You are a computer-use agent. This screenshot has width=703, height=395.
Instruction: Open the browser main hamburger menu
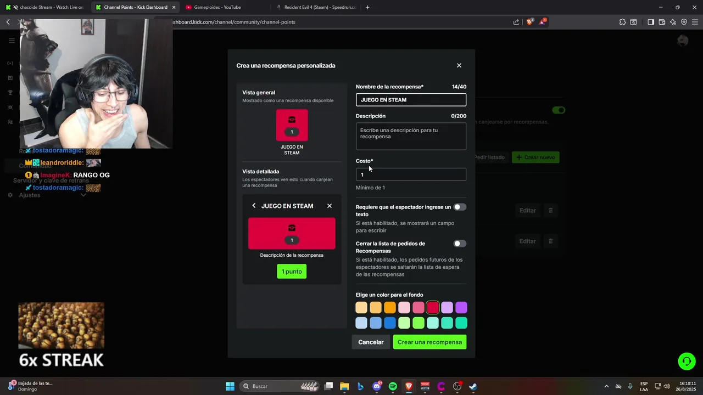click(695, 22)
